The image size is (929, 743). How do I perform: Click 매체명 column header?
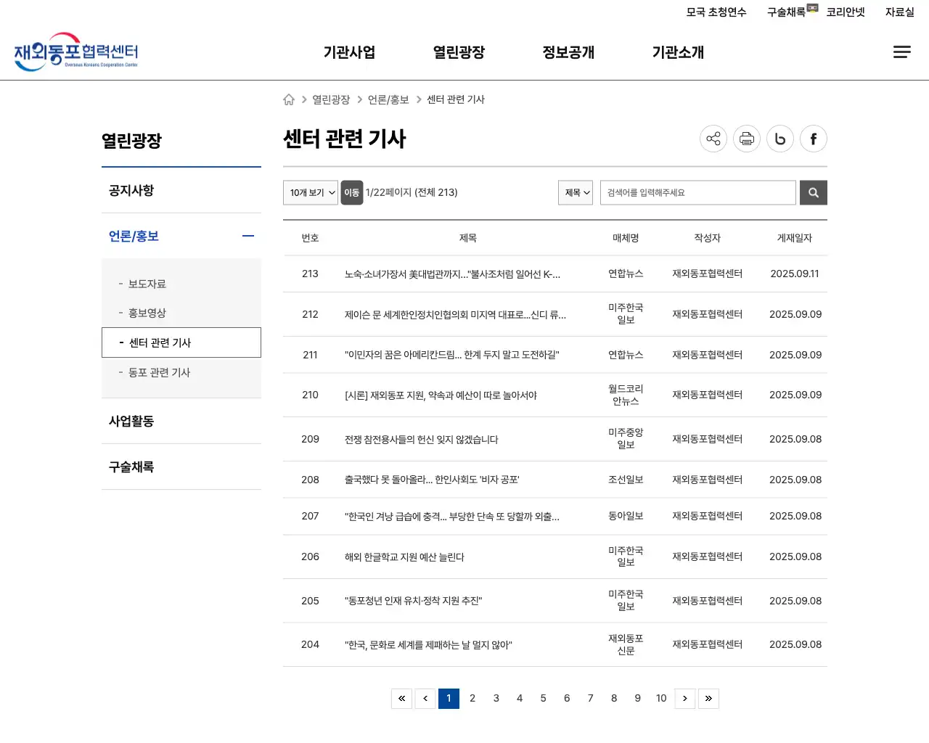[x=626, y=238]
